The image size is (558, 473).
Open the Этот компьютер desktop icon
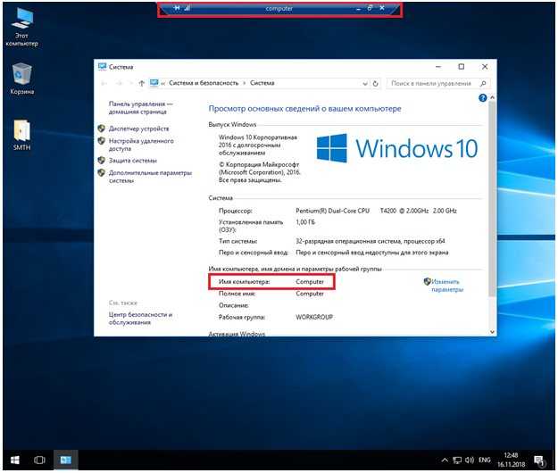pyautogui.click(x=21, y=28)
